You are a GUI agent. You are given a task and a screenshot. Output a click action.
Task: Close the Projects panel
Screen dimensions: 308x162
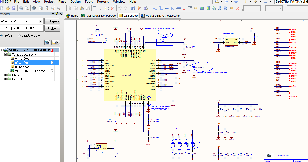point(61,14)
